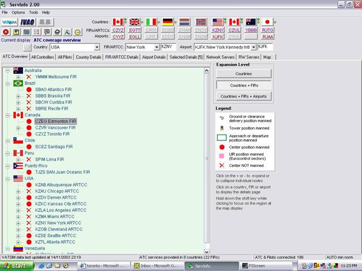Open the FIR/ARTCC dropdown showing New York

(156, 47)
